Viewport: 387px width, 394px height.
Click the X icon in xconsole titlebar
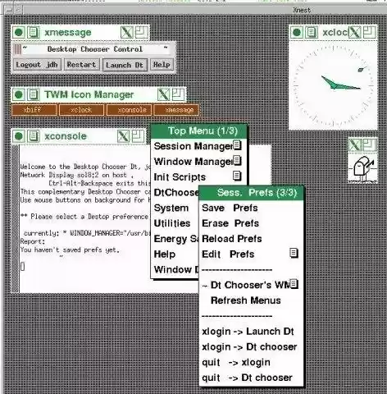124,136
